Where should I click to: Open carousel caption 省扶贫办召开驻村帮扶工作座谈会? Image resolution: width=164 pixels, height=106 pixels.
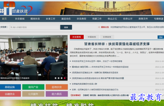point(15,78)
